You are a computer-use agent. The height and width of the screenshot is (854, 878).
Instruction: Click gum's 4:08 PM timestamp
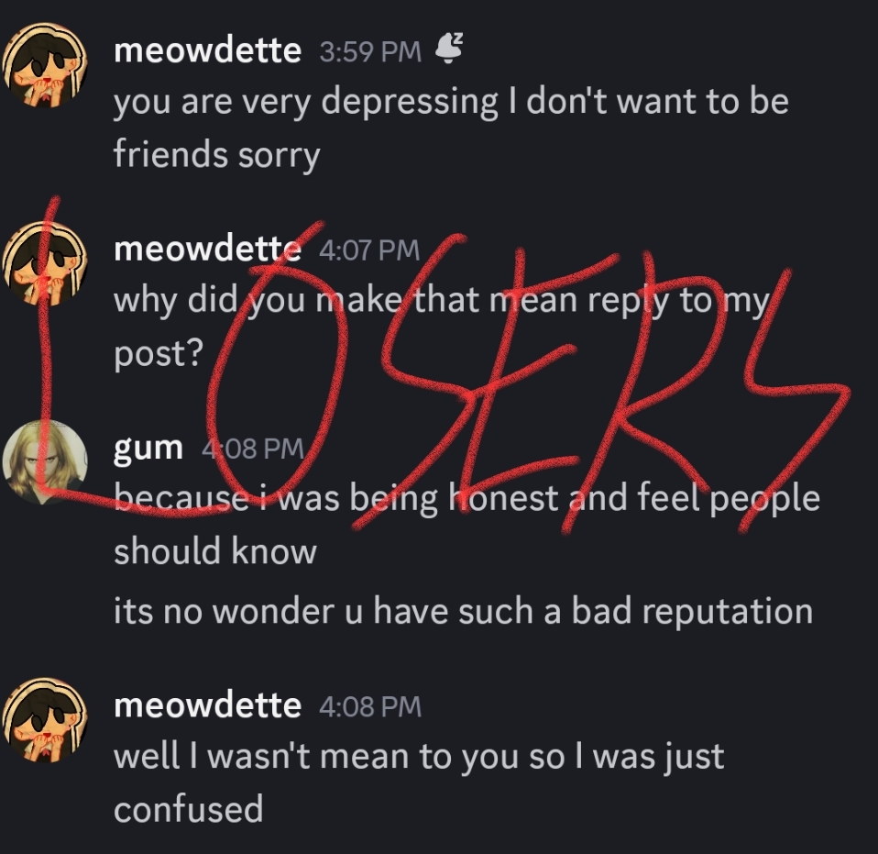pos(253,449)
